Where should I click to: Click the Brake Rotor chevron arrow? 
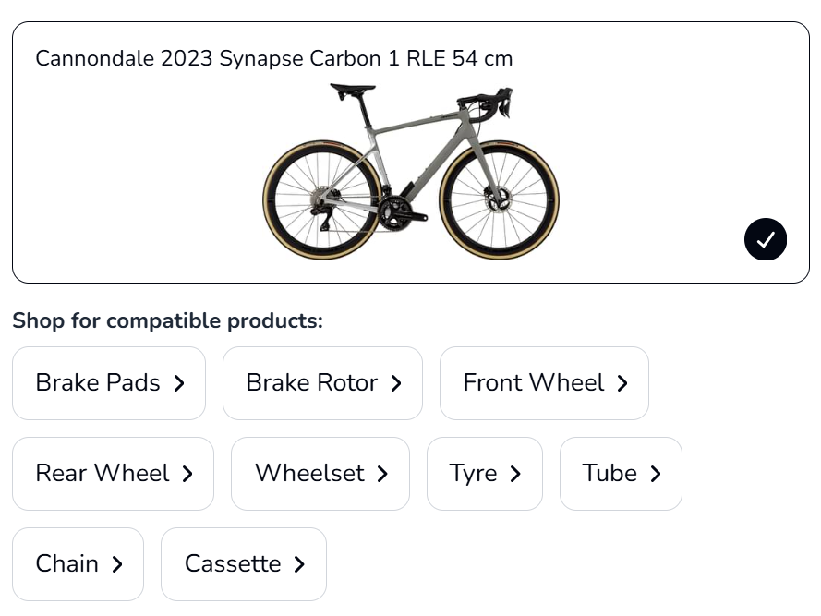[395, 382]
